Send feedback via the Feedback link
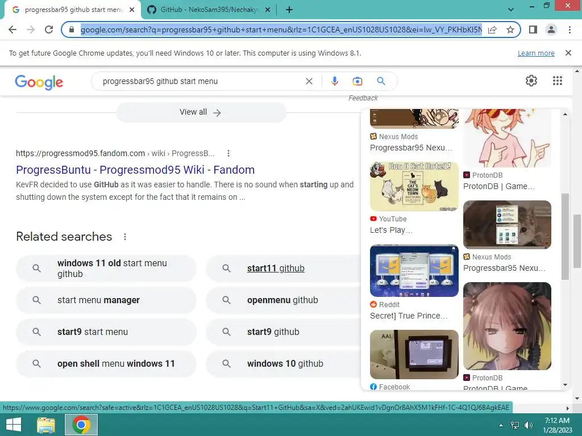 point(363,98)
